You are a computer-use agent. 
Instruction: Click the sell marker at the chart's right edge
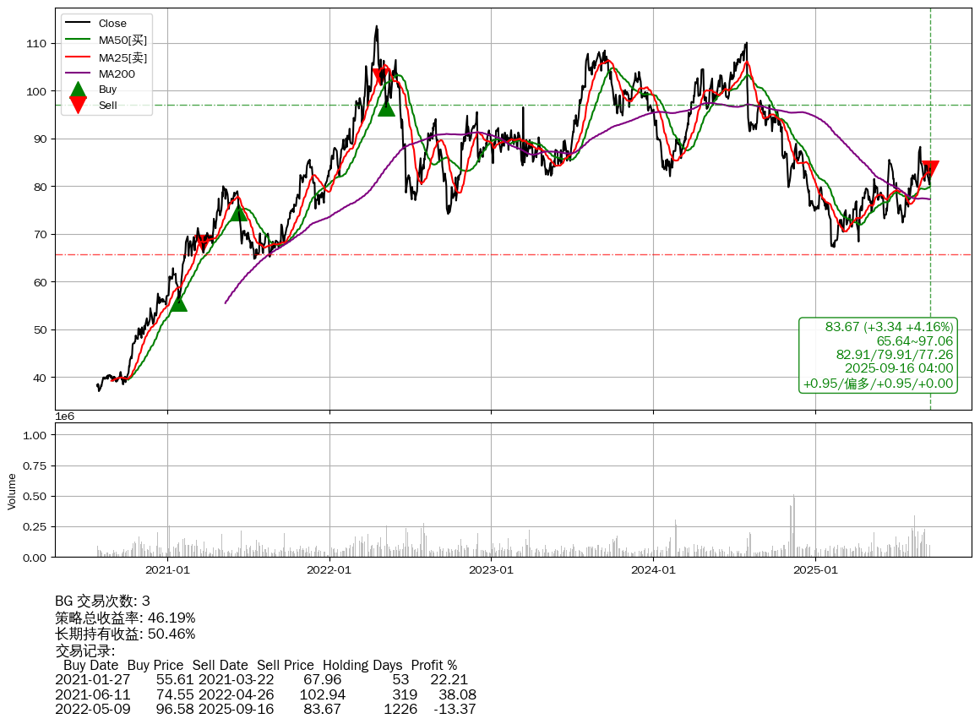click(930, 168)
